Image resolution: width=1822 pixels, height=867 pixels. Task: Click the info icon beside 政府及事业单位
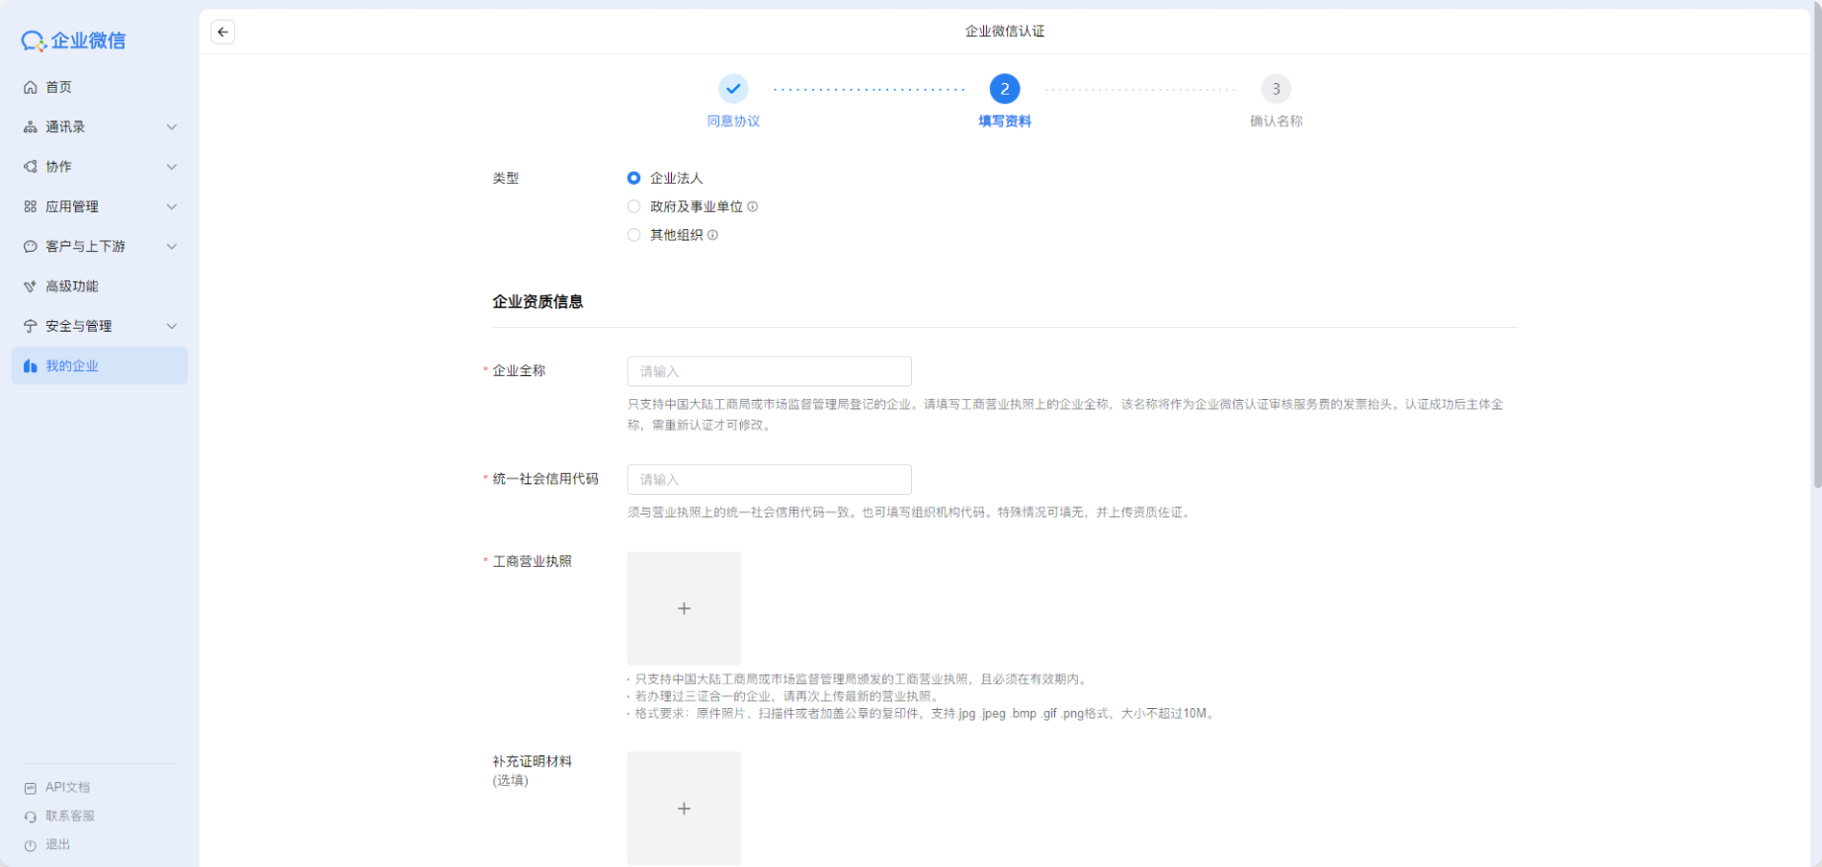click(753, 206)
